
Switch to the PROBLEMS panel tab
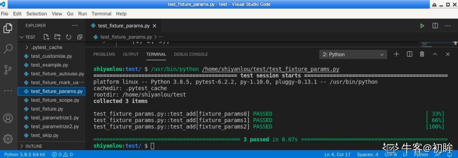(104, 54)
